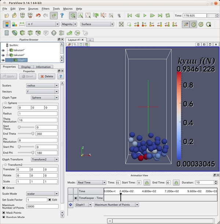The image size is (220, 224).
Task: Click the Reset Camera icon
Action: [x=121, y=24]
